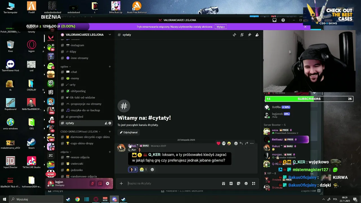The width and height of the screenshot is (361, 203).
Task: Dismiss the streamer mode banner
Action: coord(305,27)
